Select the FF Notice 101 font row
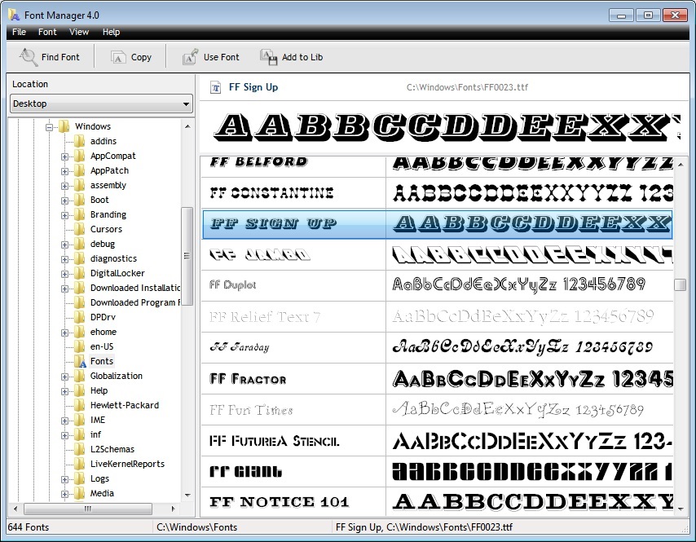Image resolution: width=696 pixels, height=542 pixels. tap(437, 502)
